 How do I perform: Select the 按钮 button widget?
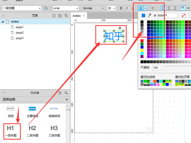(11, 112)
